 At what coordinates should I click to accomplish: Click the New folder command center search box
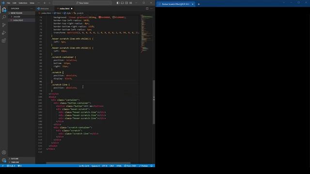pos(82,3)
